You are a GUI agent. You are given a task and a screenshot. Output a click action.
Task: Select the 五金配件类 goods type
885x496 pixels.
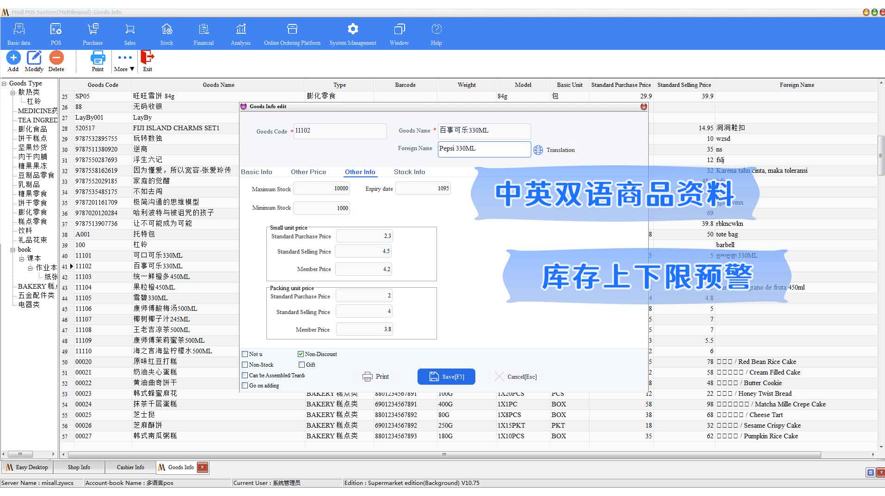pyautogui.click(x=37, y=296)
